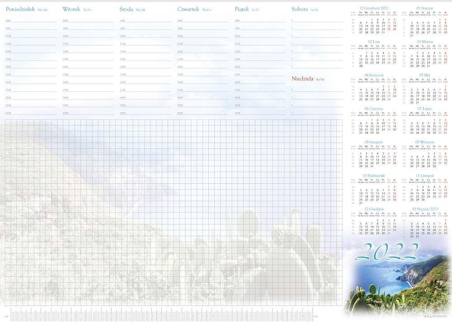Click the Poniedziałek day heading

click(x=22, y=9)
